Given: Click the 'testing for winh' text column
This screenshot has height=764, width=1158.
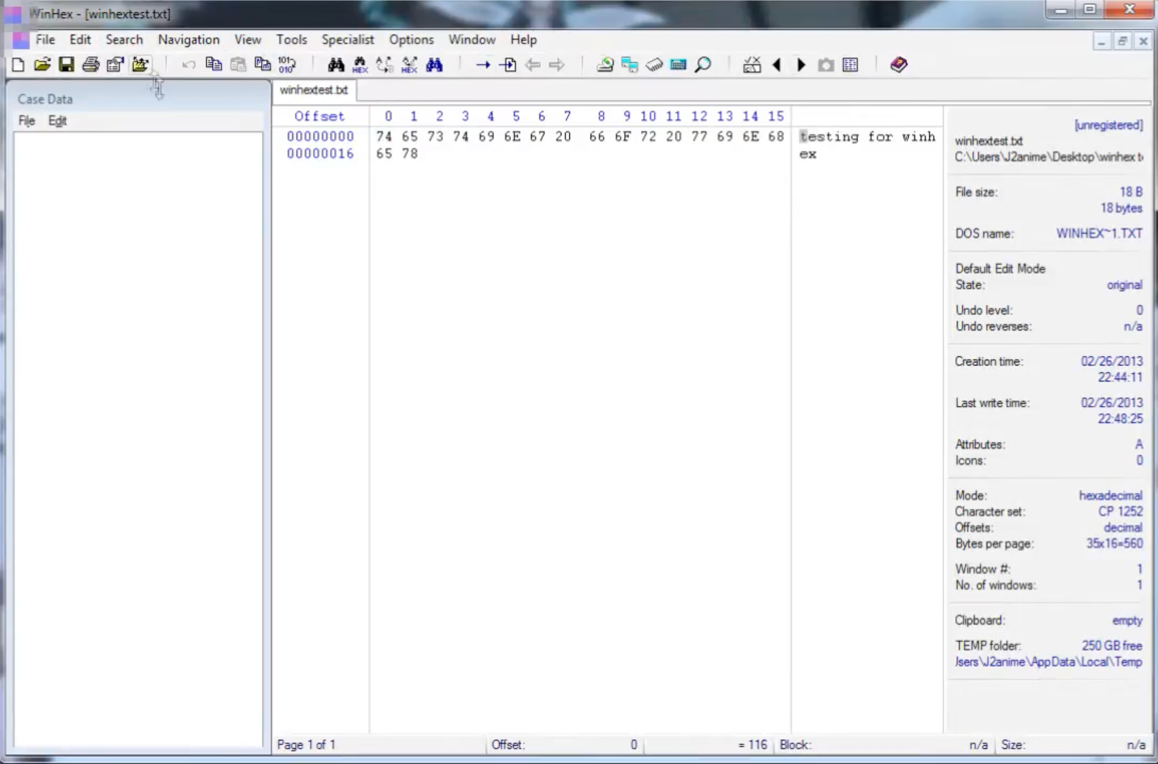Looking at the screenshot, I should tap(868, 137).
